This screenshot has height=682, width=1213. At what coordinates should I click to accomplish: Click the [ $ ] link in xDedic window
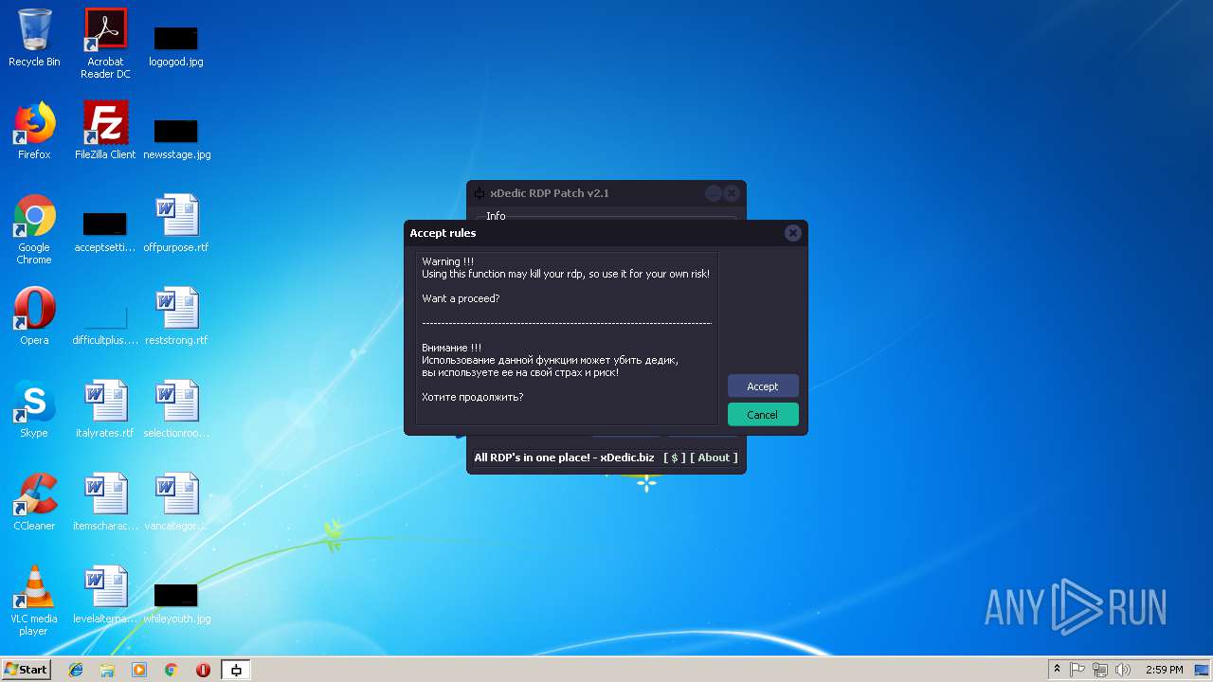coord(675,458)
